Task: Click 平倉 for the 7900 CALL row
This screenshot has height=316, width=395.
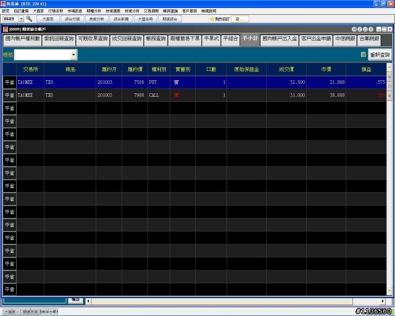Action: 10,95
